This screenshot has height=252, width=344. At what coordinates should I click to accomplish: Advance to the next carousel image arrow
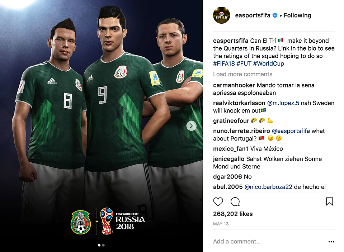191,126
